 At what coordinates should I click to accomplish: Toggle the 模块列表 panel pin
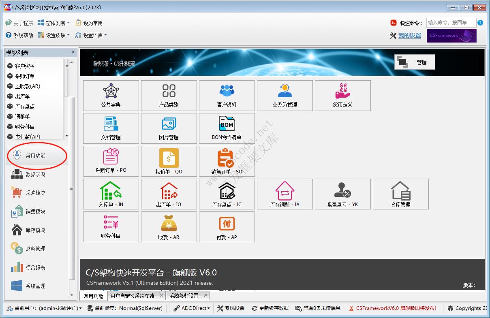pos(73,53)
